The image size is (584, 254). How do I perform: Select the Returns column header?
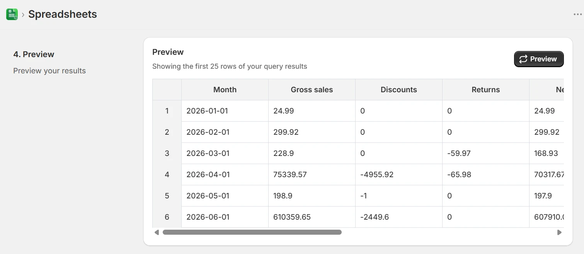tap(486, 90)
